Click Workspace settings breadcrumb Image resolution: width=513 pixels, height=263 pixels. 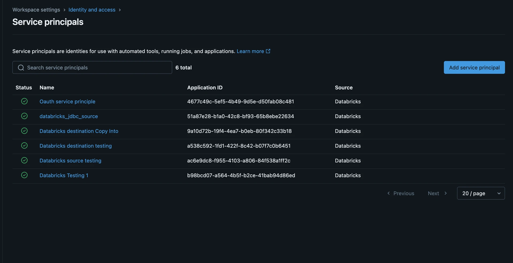click(36, 10)
